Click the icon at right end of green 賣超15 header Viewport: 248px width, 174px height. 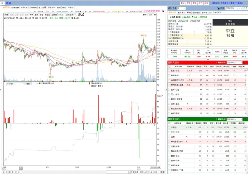tap(244, 119)
